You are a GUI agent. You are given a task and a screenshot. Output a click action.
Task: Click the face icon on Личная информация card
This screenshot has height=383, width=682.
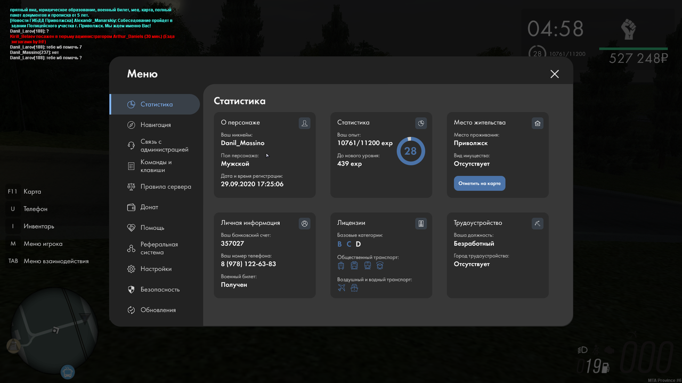305,224
